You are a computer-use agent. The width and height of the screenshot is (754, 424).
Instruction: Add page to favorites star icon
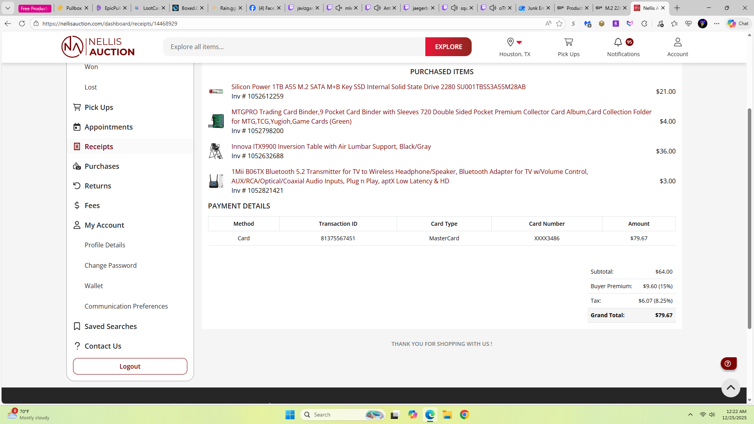tap(559, 24)
